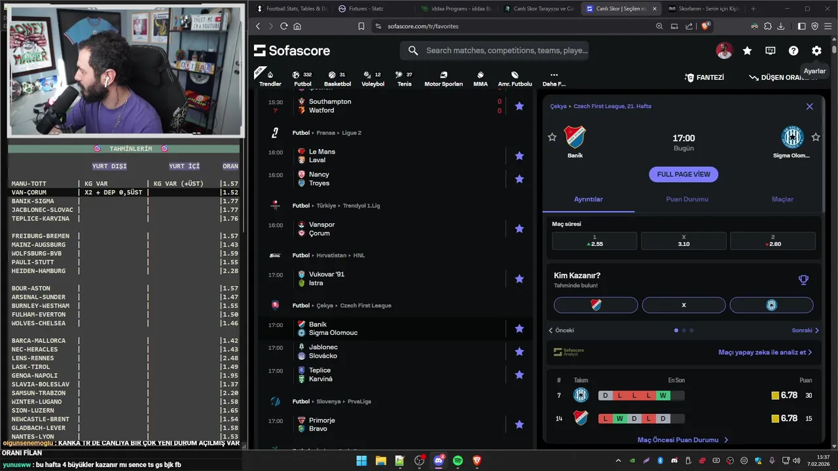Go back in the browser
Image resolution: width=838 pixels, height=471 pixels.
tap(258, 26)
